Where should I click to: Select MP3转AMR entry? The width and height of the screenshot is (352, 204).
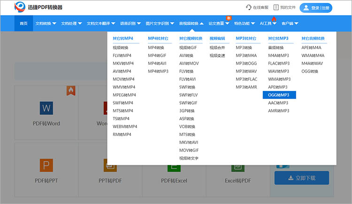[246, 87]
